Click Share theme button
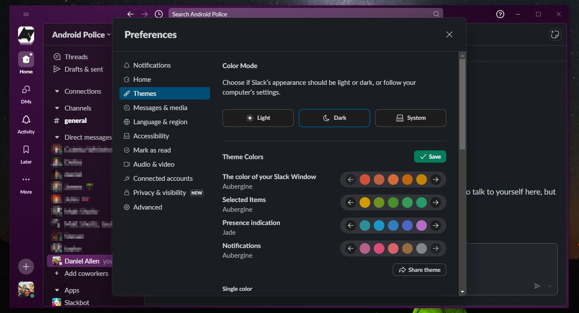The width and height of the screenshot is (579, 313). pos(419,270)
